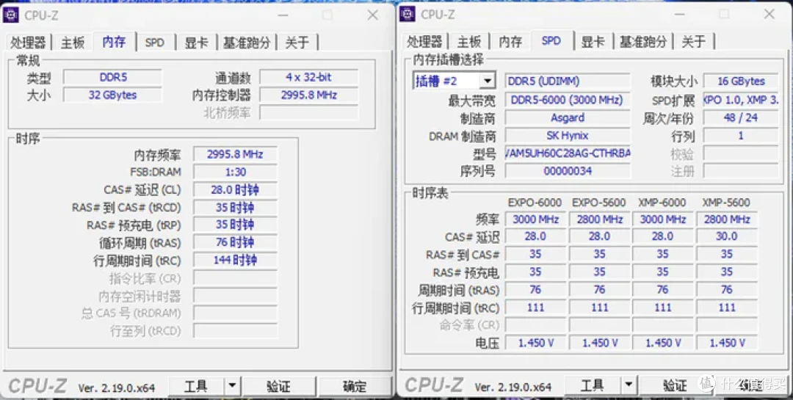The image size is (793, 400).
Task: Click the SK Hynix DRAM manufacturer value
Action: 568,136
